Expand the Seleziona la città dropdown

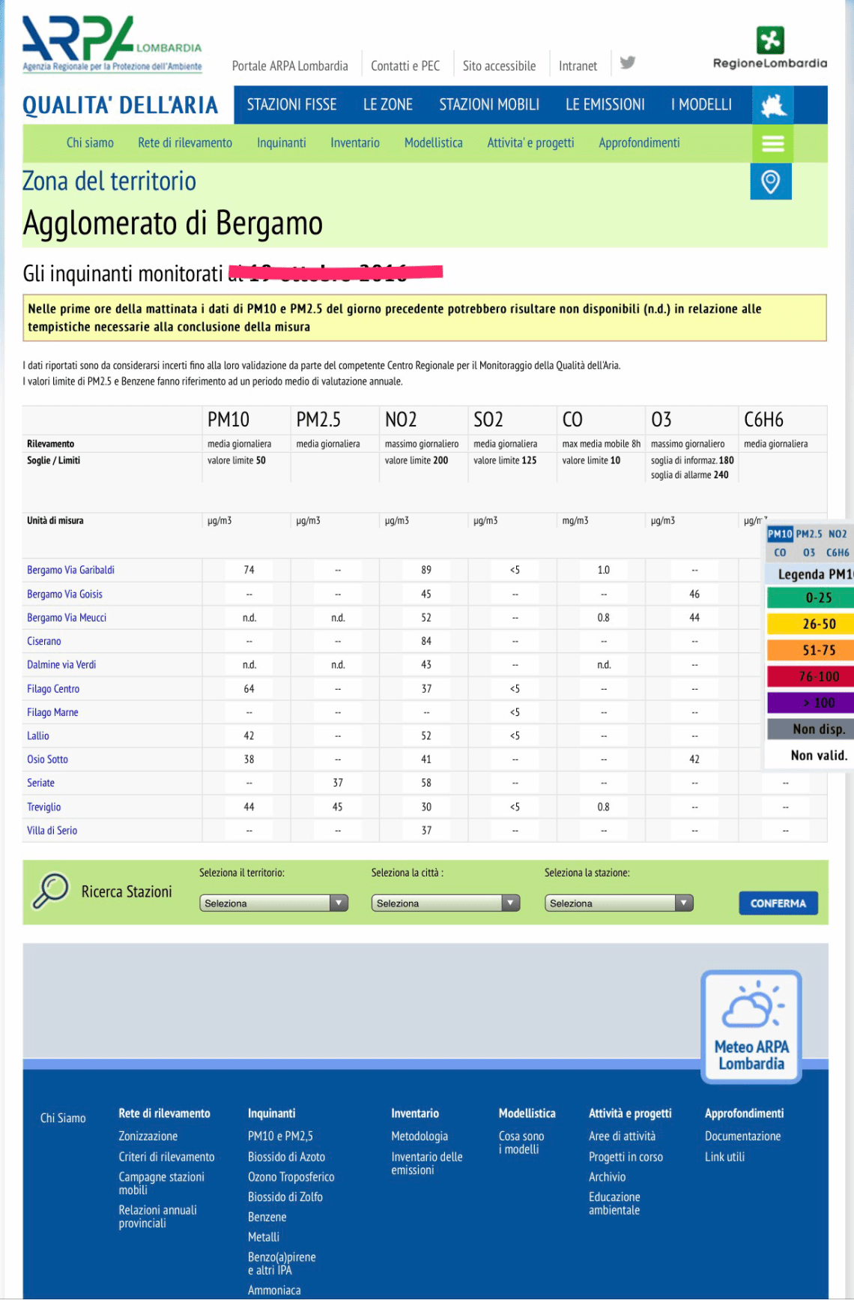446,903
